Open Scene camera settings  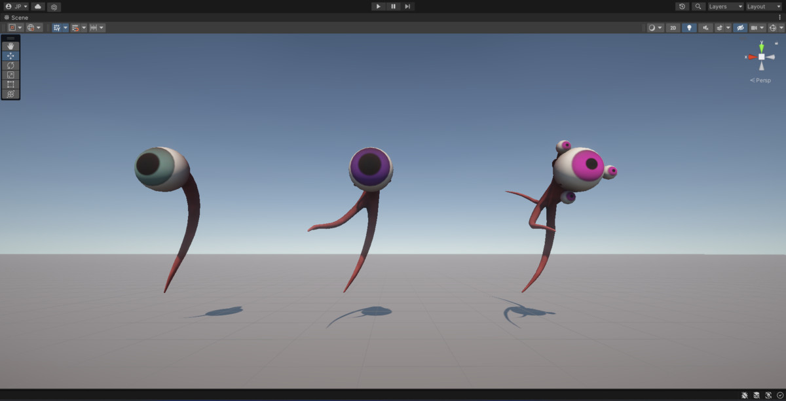click(x=755, y=28)
